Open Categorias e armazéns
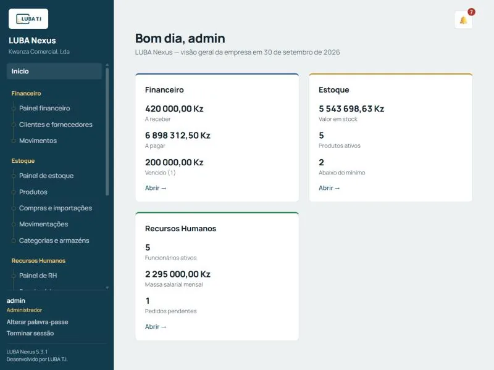494x370 pixels. click(54, 240)
